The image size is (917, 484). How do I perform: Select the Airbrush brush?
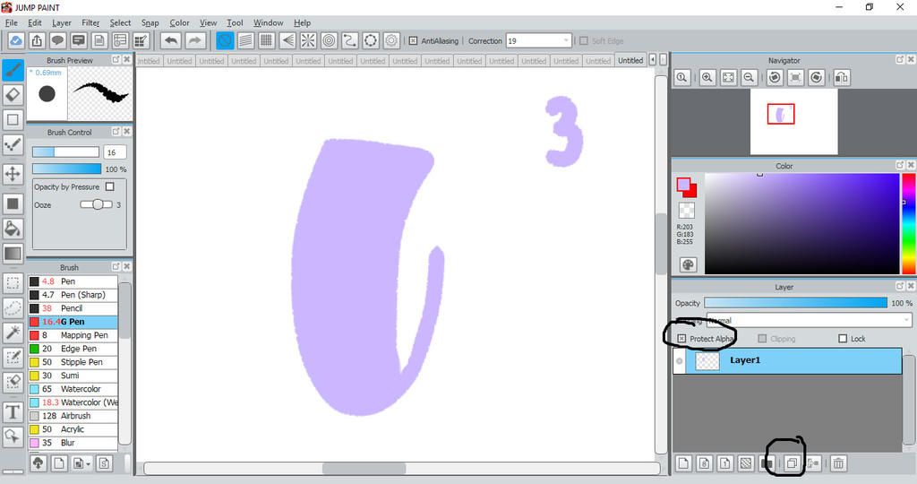[73, 416]
